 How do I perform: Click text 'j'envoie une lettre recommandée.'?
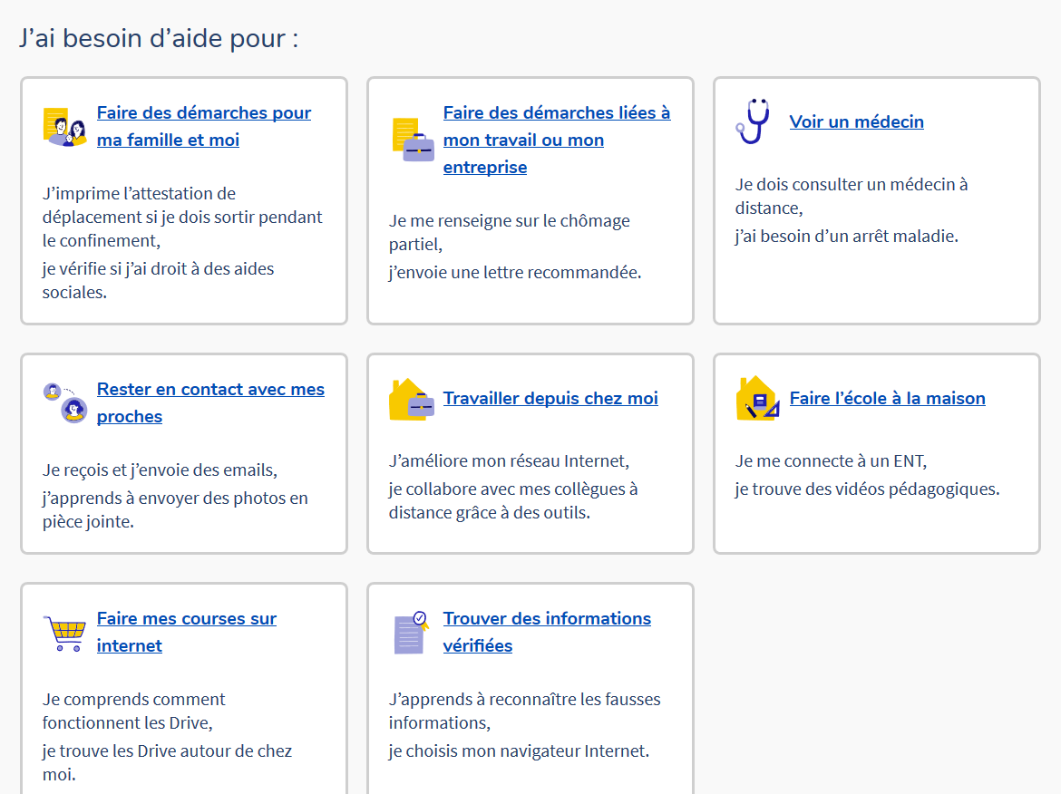click(515, 273)
